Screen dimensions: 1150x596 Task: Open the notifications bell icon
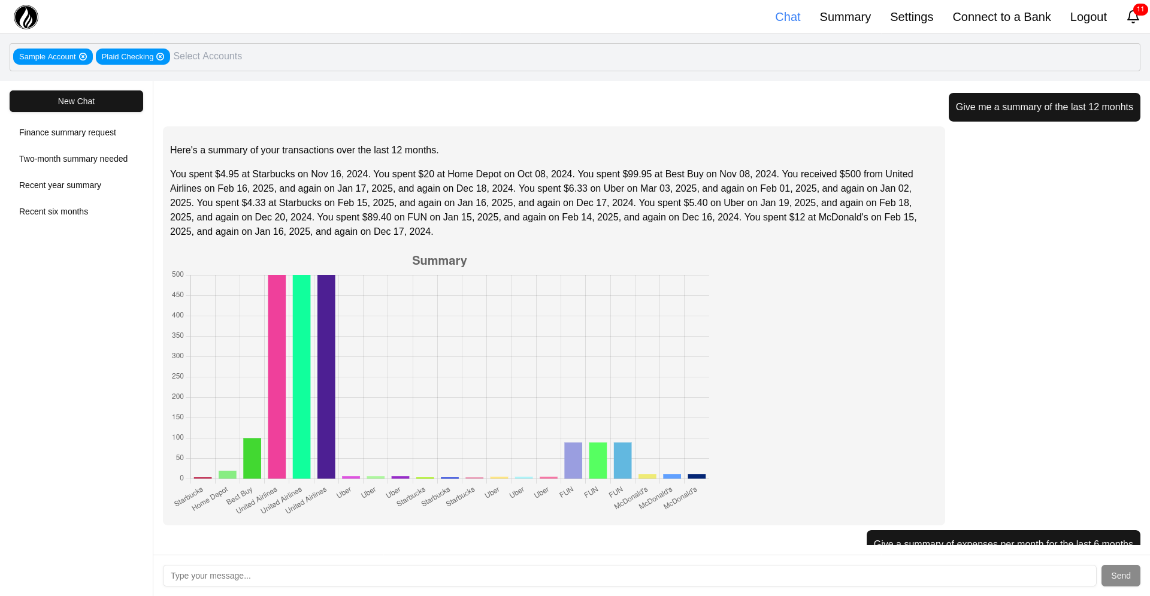pos(1133,17)
